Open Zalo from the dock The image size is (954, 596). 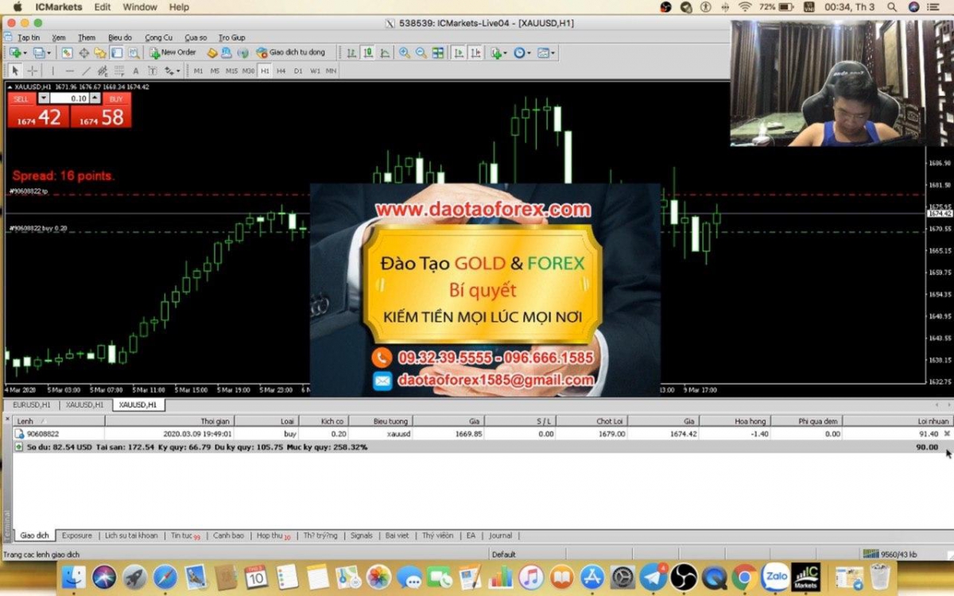775,576
